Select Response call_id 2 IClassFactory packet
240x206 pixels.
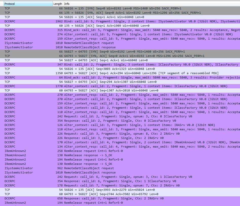pyautogui.click(x=120, y=121)
